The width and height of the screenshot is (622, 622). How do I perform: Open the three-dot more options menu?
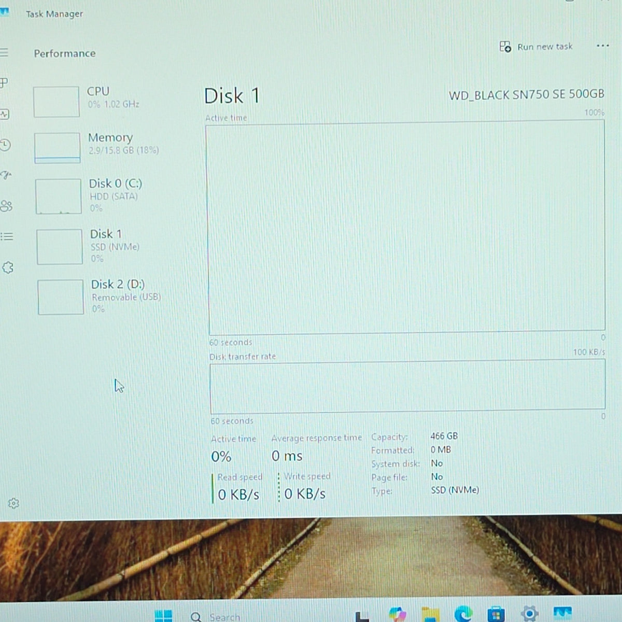[x=602, y=46]
